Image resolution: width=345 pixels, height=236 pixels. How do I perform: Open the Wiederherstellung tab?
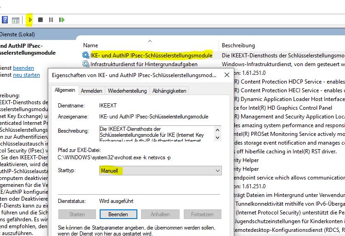(127, 91)
